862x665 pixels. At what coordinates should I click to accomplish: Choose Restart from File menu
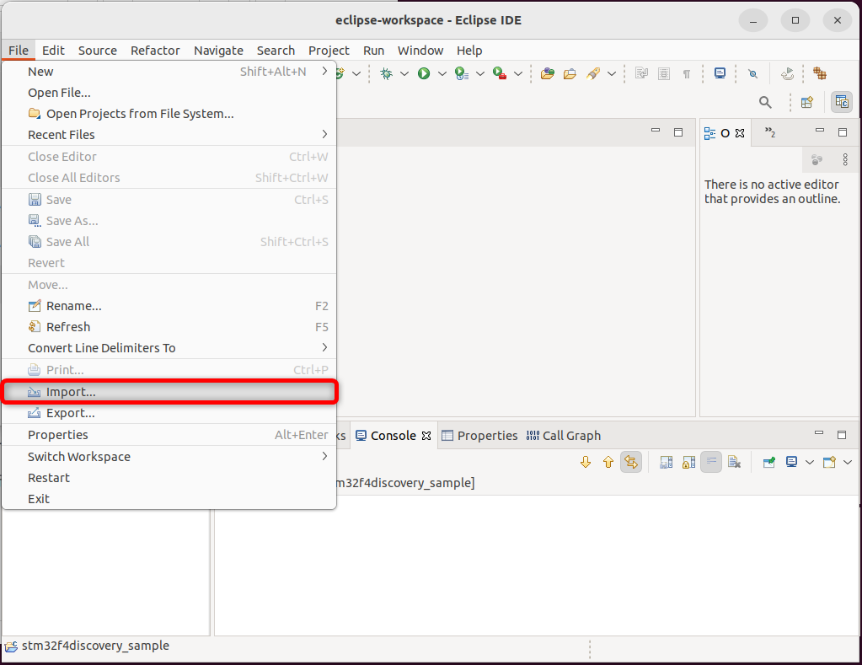(x=169, y=477)
